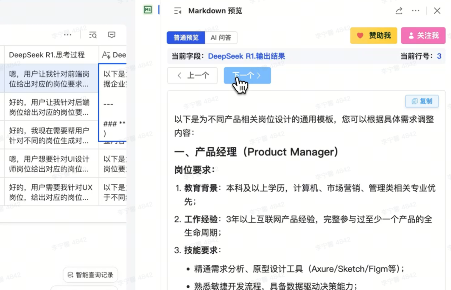The image size is (451, 290).
Task: Select cell starting 好的，我现在需要帮用户
Action: pos(51,135)
